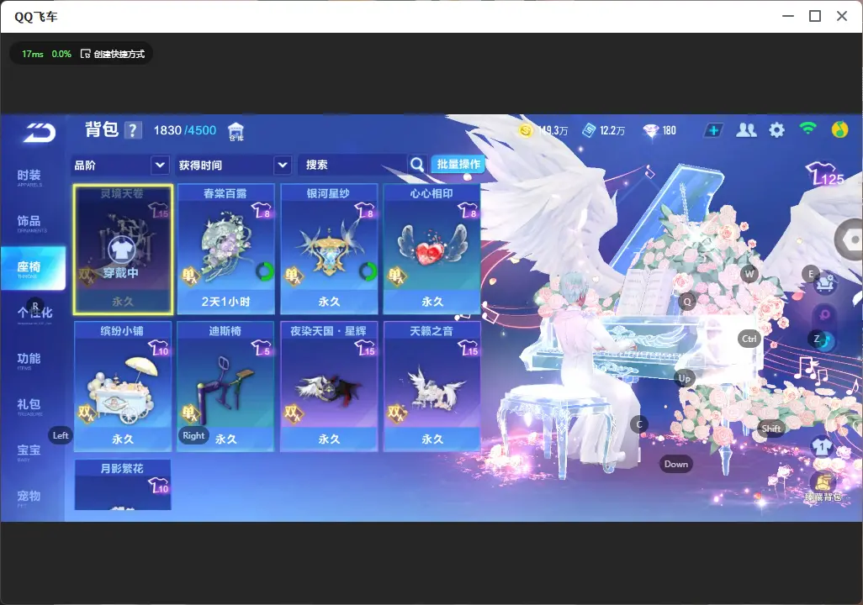
Task: Open the backpack help question mark
Action: pyautogui.click(x=133, y=130)
